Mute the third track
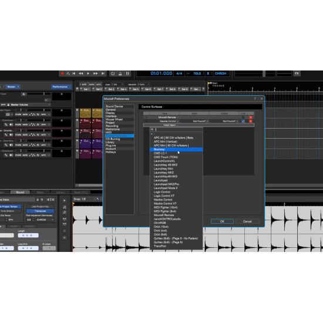This screenshot has width=323, height=323. coord(18,134)
